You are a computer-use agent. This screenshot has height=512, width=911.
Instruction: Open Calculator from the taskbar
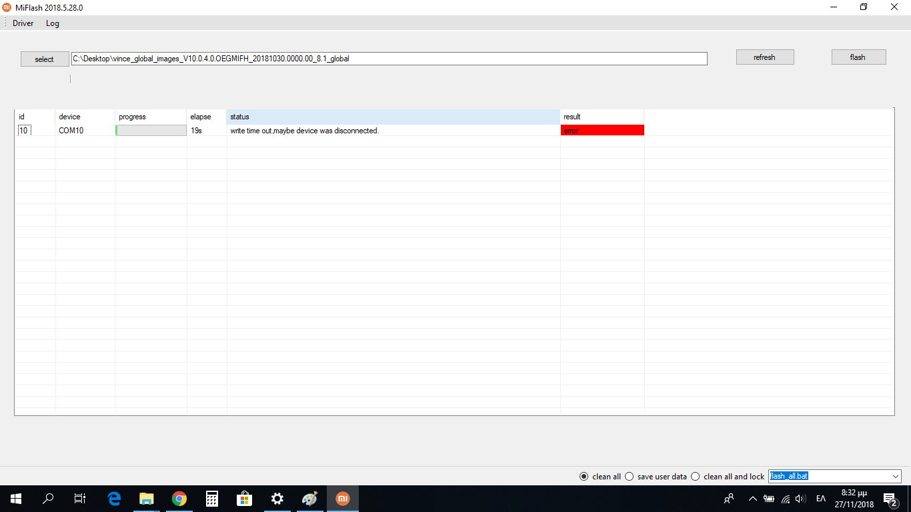(x=212, y=499)
